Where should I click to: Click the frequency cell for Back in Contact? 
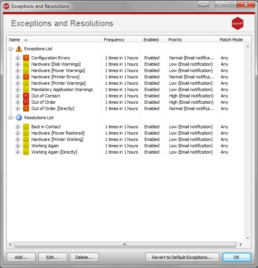tap(122, 127)
